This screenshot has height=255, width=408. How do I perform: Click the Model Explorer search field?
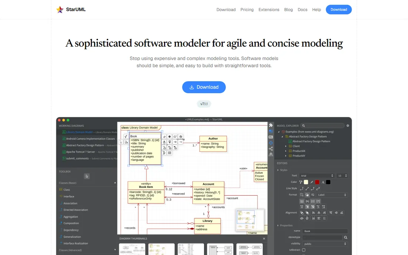pos(322,126)
